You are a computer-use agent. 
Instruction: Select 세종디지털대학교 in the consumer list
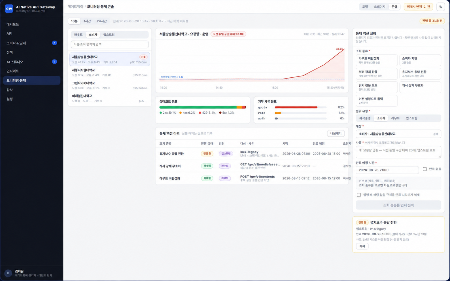pos(110,73)
